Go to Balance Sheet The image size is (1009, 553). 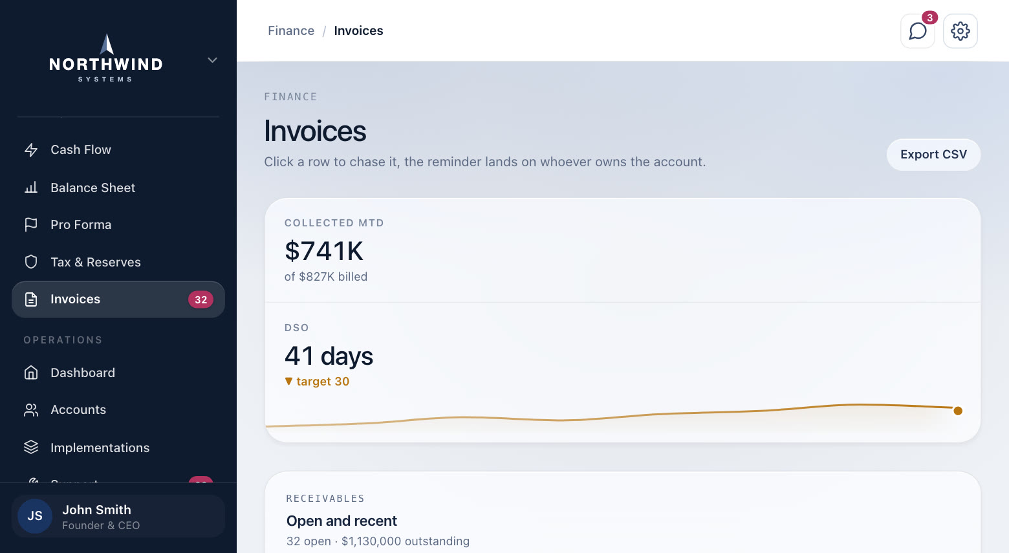click(118, 188)
